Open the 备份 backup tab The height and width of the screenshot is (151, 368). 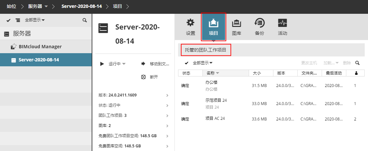(259, 27)
